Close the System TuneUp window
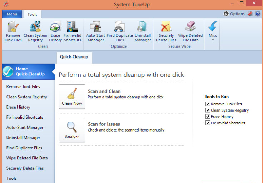This screenshot has height=183, width=263. [x=254, y=3]
